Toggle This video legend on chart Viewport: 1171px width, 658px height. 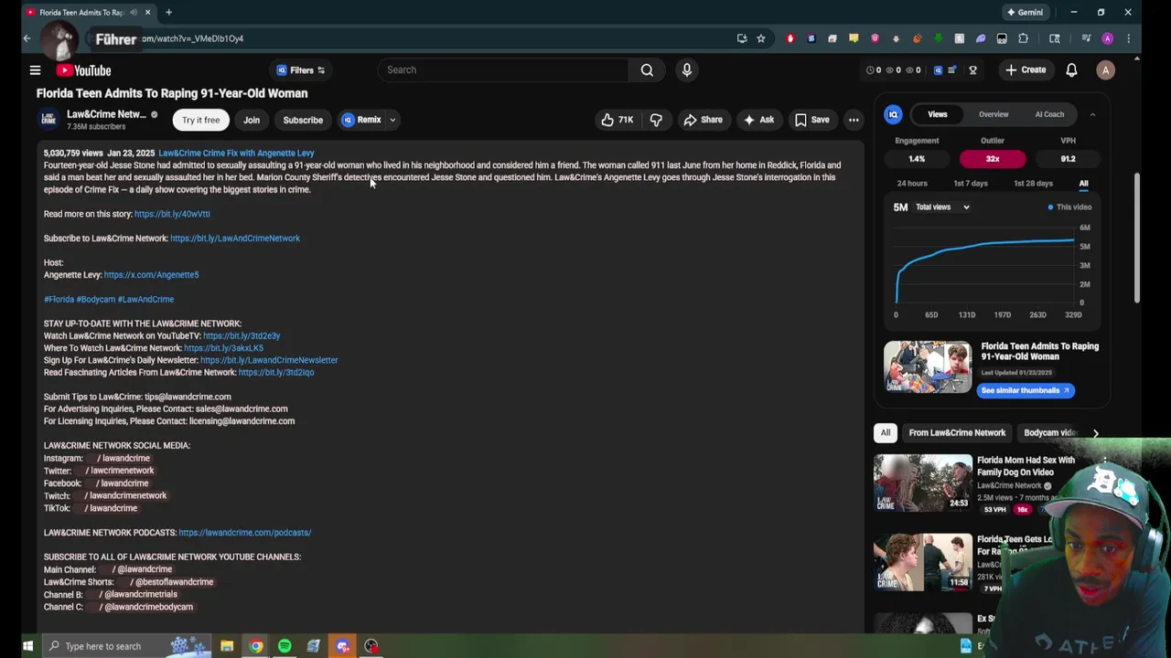click(x=1070, y=207)
